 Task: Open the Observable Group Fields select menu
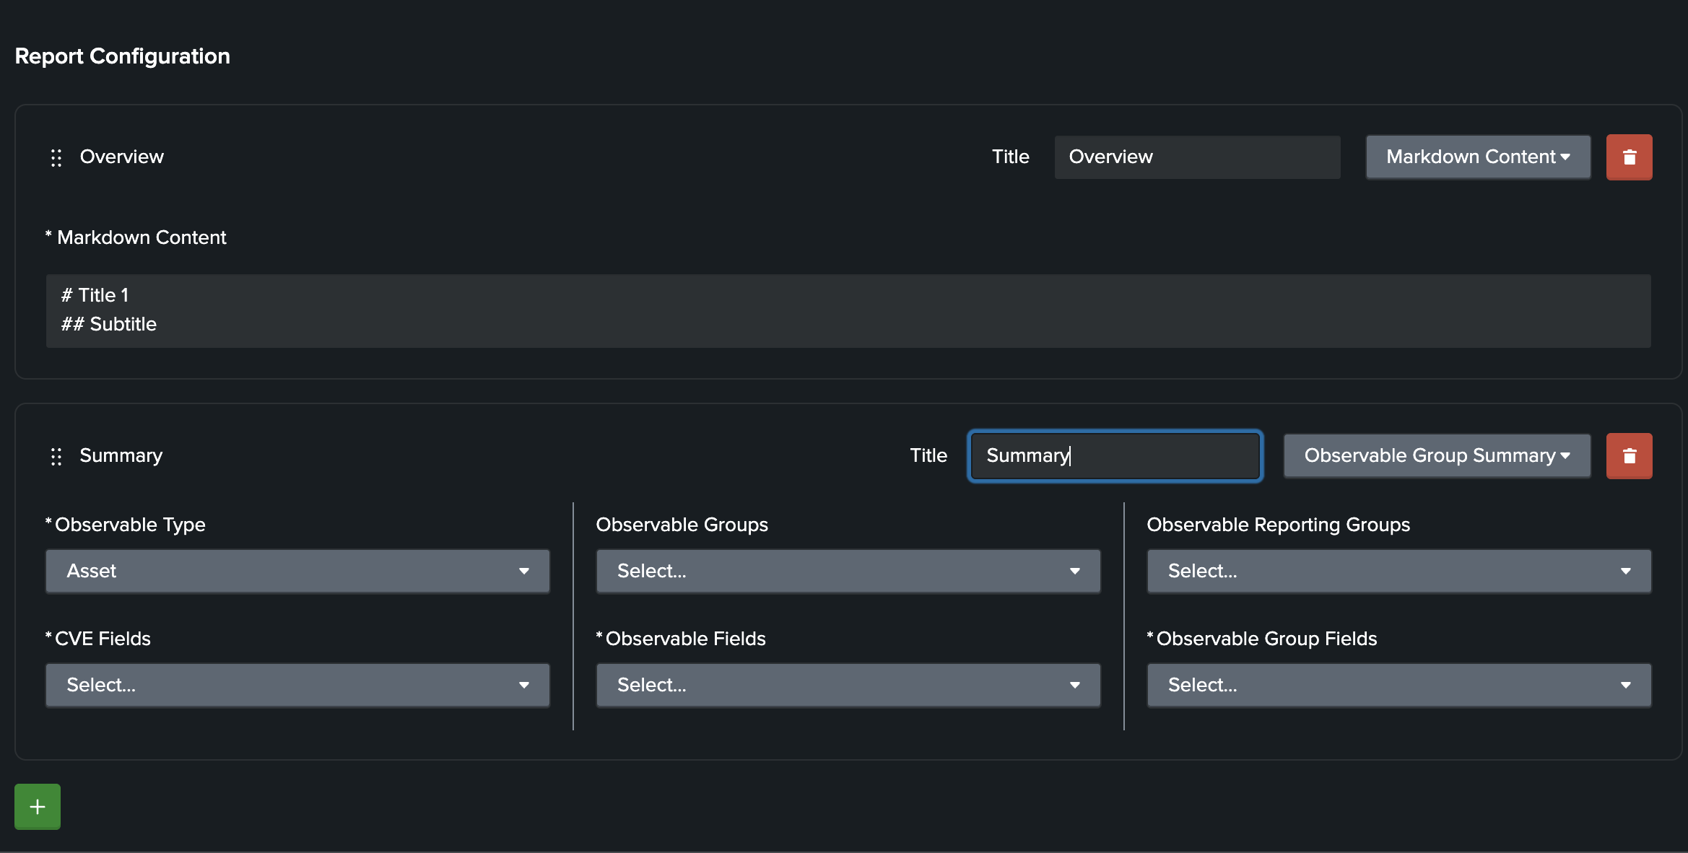pyautogui.click(x=1398, y=685)
